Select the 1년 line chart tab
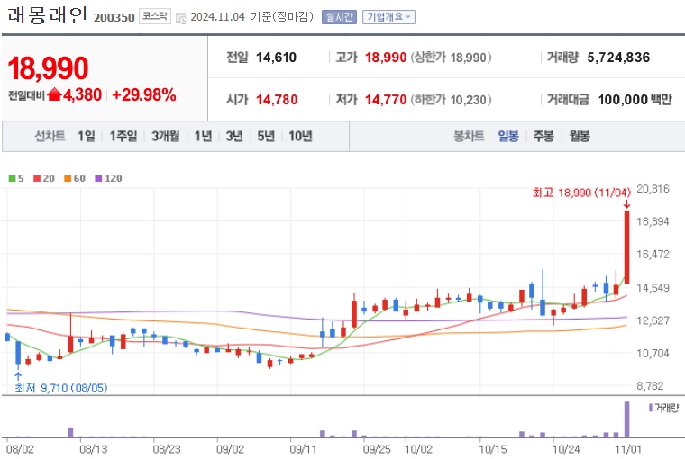685x459 pixels. point(203,136)
